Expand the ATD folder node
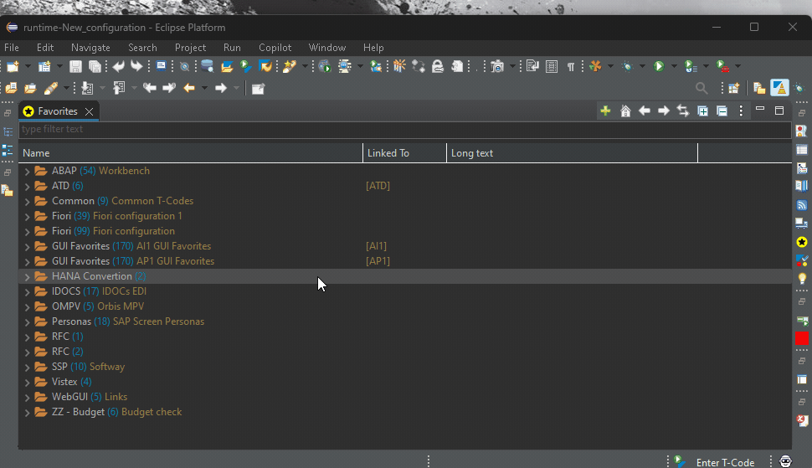 27,187
